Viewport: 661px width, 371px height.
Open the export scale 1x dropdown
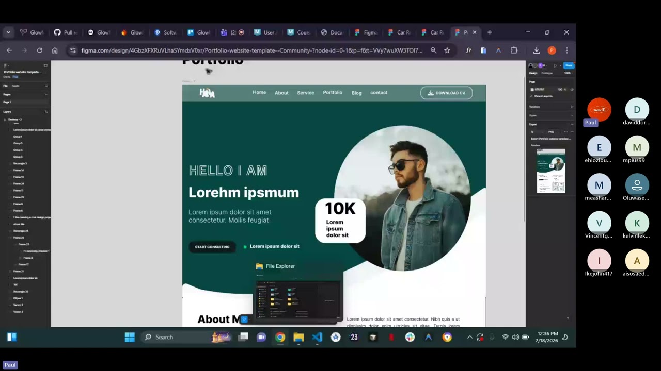tap(536, 132)
